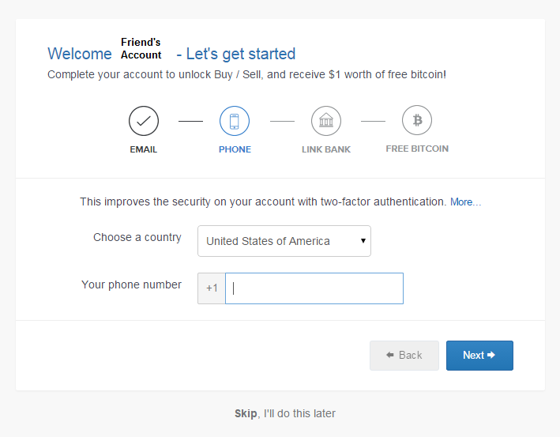Click the EMAIL step label
The image size is (560, 437).
click(144, 149)
